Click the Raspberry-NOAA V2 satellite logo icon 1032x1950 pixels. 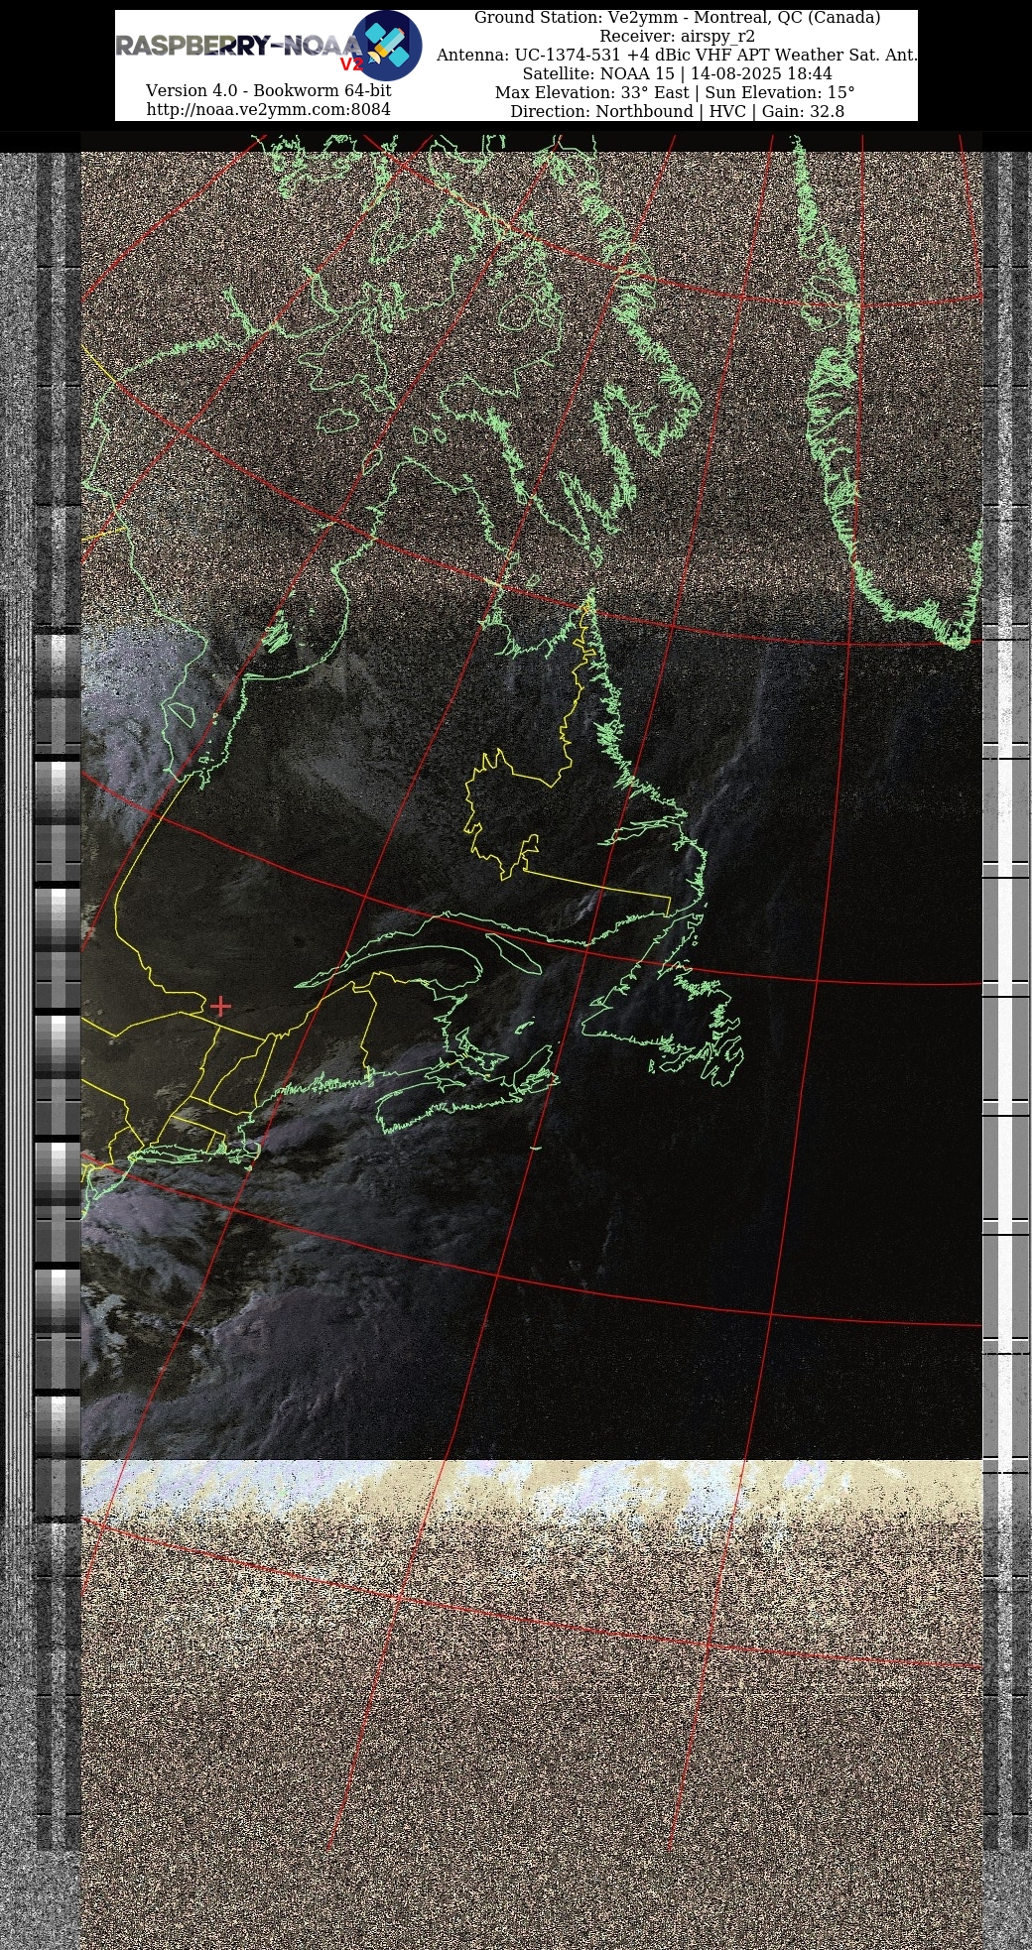387,46
